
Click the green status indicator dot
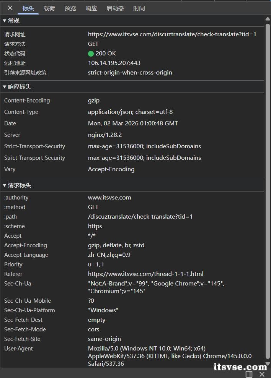91,54
